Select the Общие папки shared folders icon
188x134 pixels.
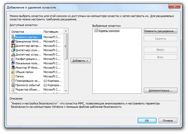(13, 72)
